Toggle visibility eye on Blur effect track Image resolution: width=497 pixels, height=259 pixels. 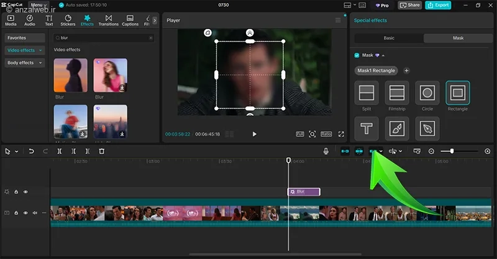25,192
